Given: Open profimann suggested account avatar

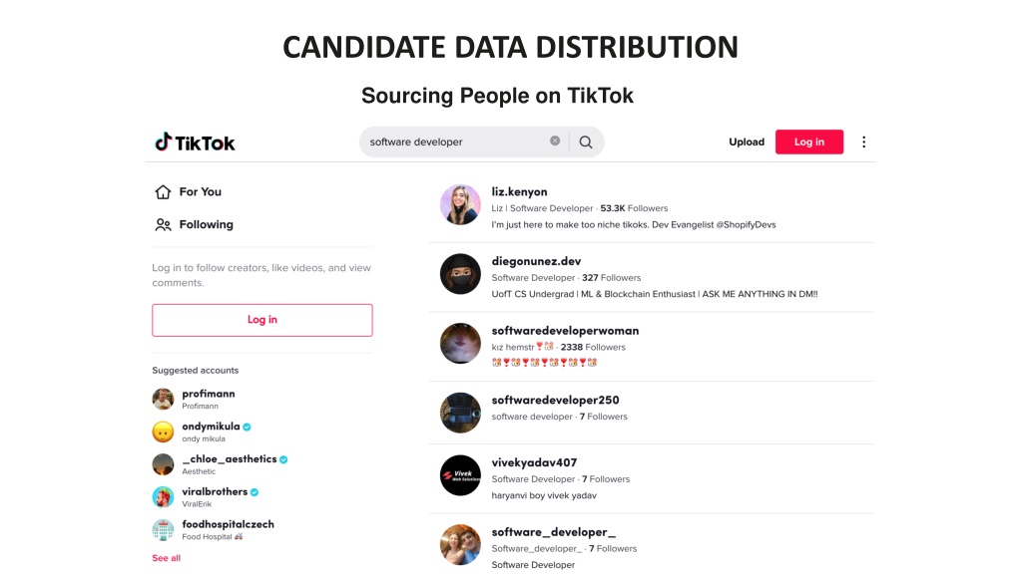Looking at the screenshot, I should [x=163, y=399].
